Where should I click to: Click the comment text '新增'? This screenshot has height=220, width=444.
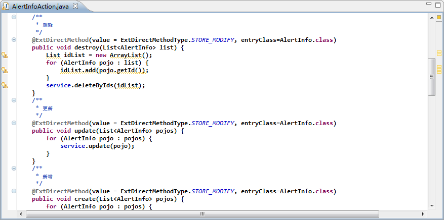[48, 177]
